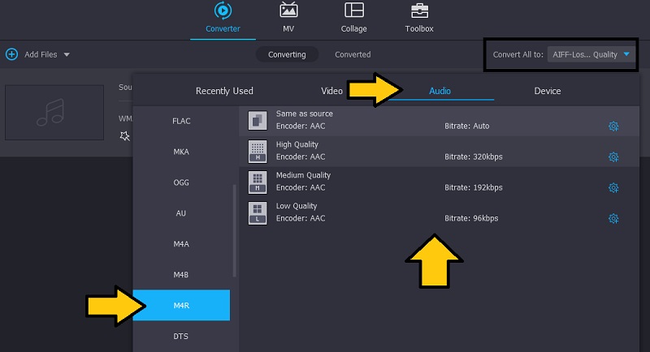Select FLAC from the format list
Viewport: 650px width, 352px height.
tap(181, 121)
